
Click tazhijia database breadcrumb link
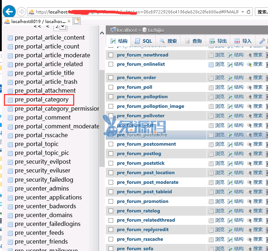coord(156,30)
